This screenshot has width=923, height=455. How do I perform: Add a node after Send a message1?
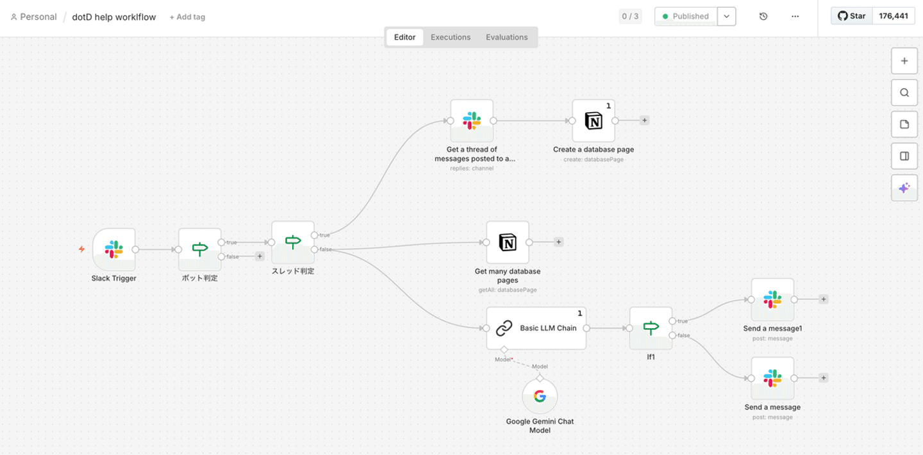coord(824,299)
